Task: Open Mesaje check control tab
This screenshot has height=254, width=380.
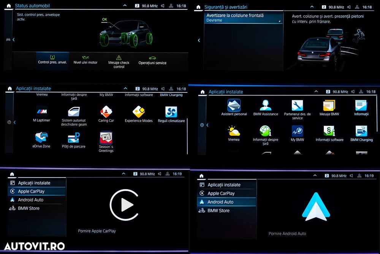Action: 119,62
